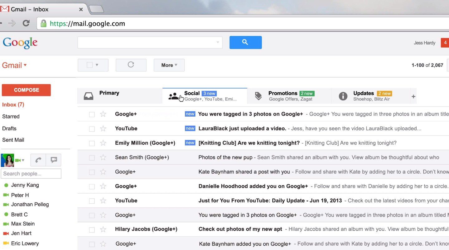Expand the select-all checkbox dropdown arrow
This screenshot has width=449, height=250.
click(x=97, y=65)
